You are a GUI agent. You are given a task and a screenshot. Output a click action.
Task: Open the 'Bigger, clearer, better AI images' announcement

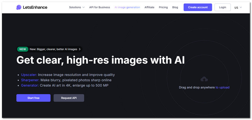pos(49,49)
